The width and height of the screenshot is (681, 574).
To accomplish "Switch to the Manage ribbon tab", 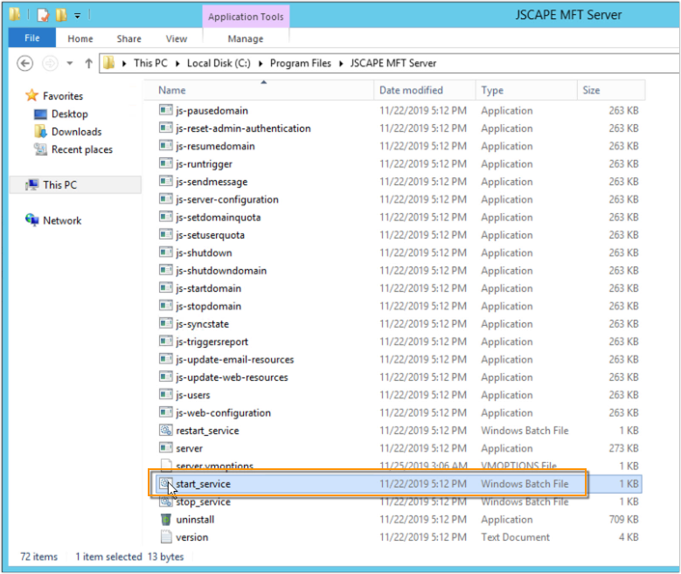I will tap(246, 38).
